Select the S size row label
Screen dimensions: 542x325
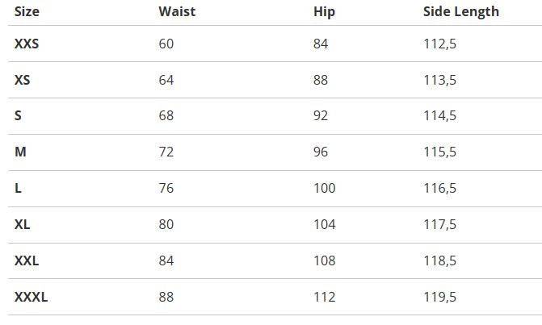click(19, 115)
